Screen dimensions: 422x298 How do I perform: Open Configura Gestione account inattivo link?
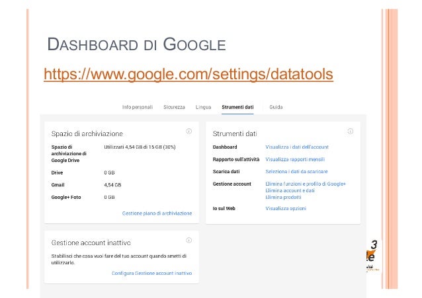click(151, 274)
